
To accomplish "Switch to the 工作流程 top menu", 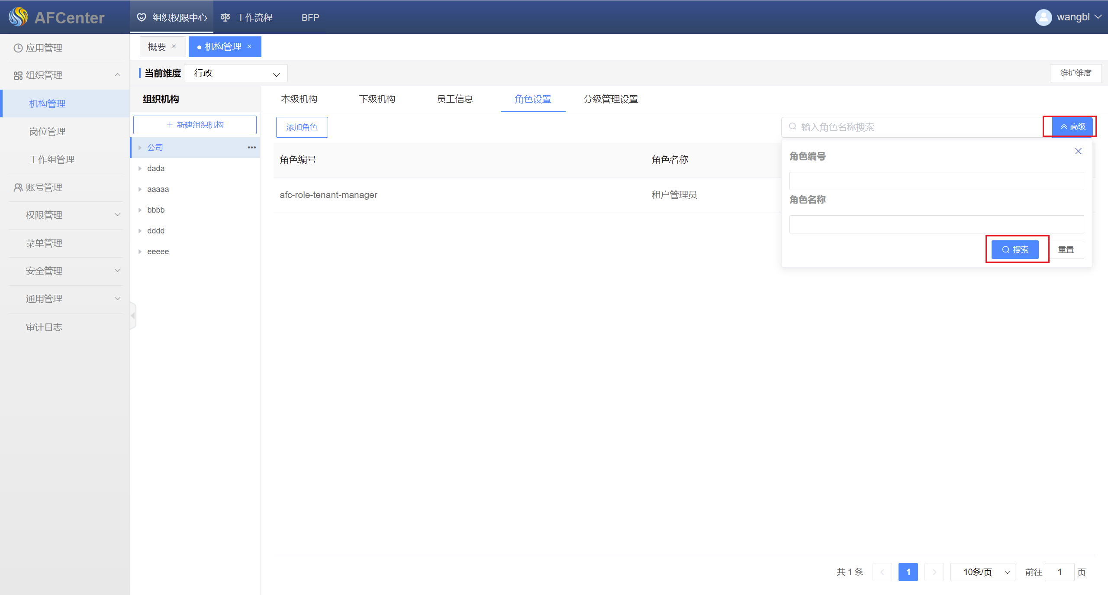I will click(247, 17).
